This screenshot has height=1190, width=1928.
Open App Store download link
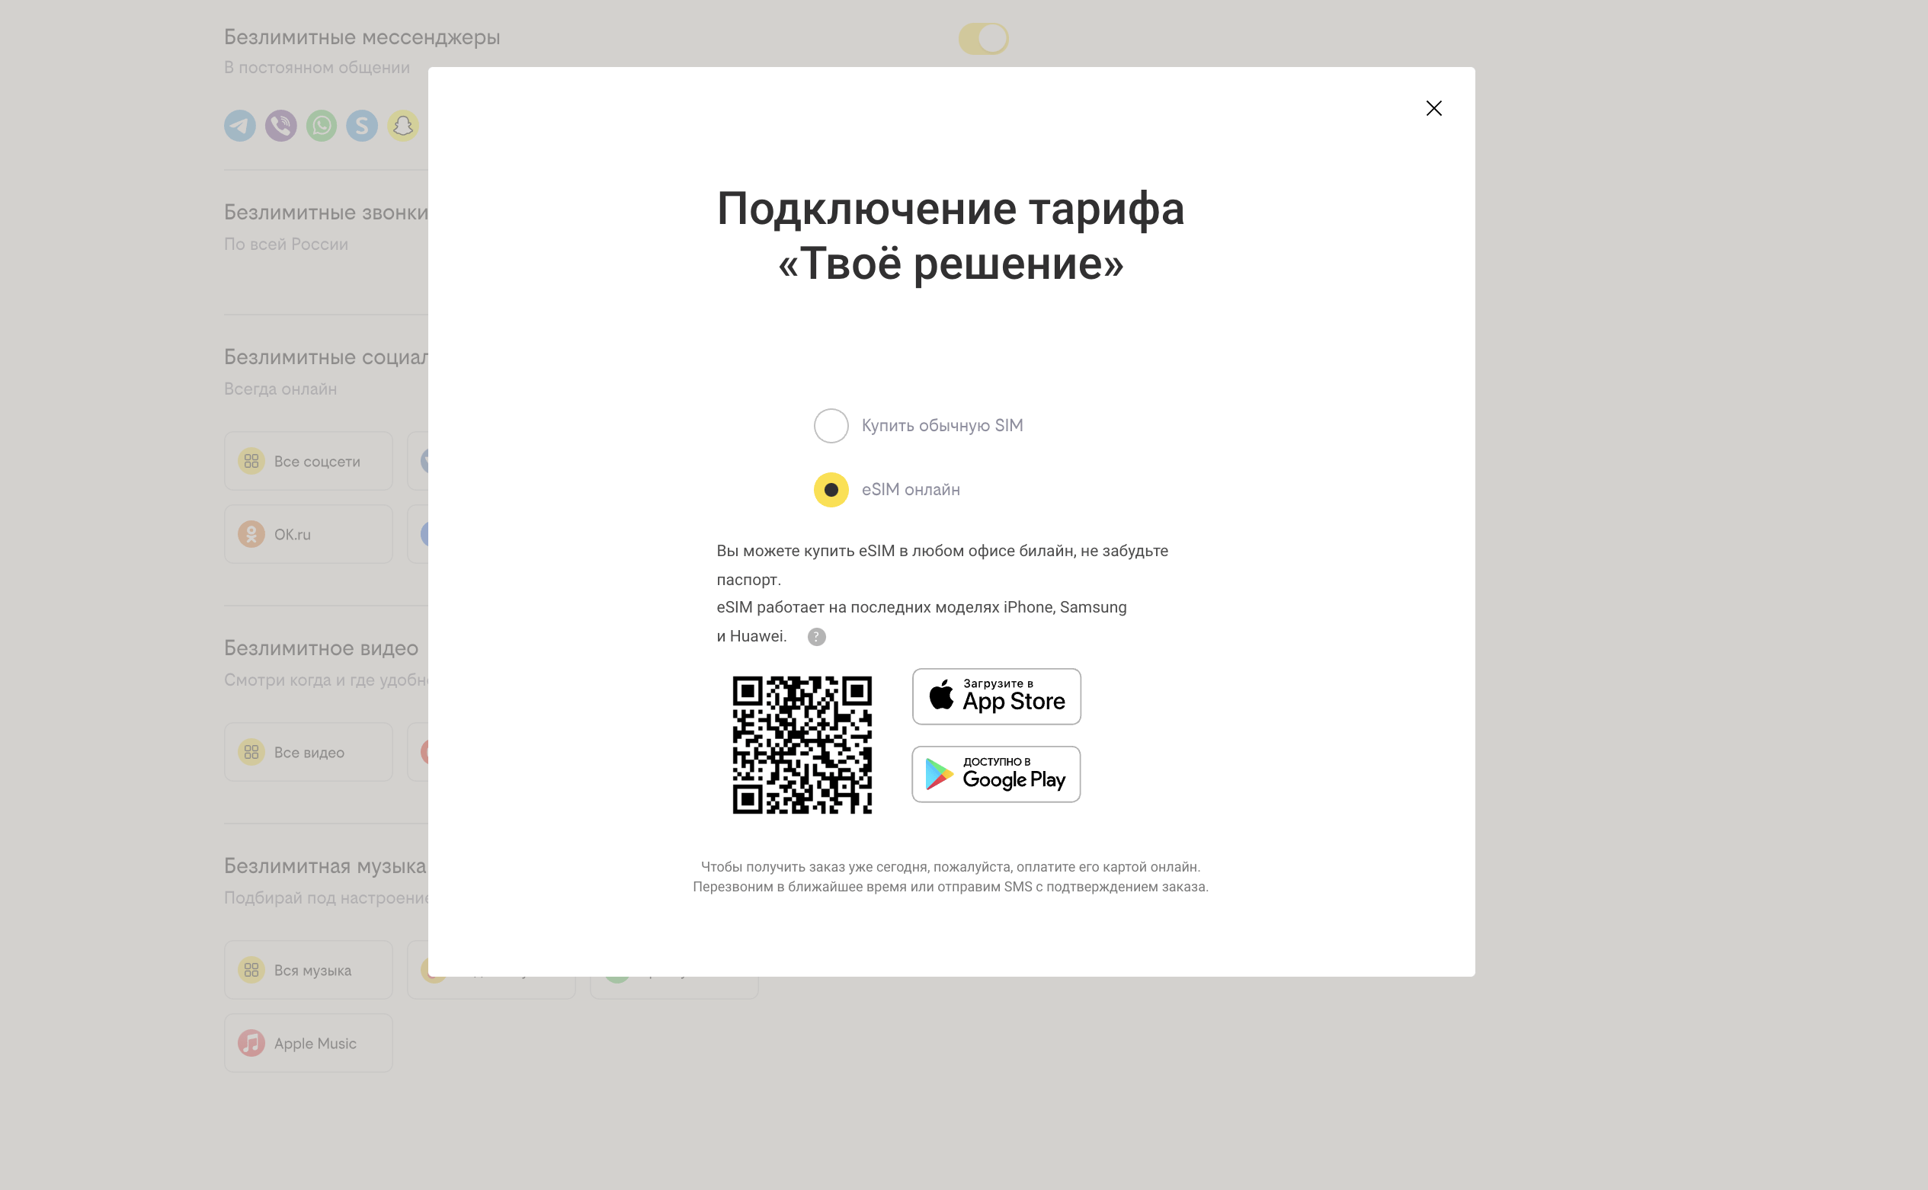tap(997, 696)
